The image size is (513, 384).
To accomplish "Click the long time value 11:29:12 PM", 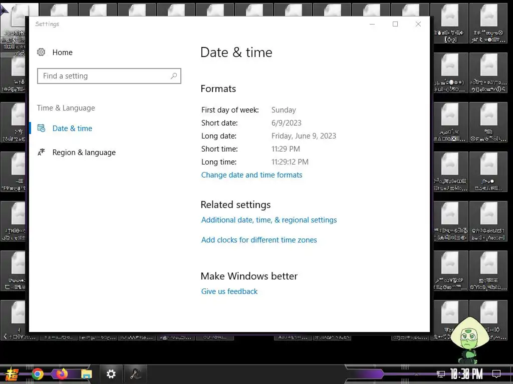I will (290, 162).
